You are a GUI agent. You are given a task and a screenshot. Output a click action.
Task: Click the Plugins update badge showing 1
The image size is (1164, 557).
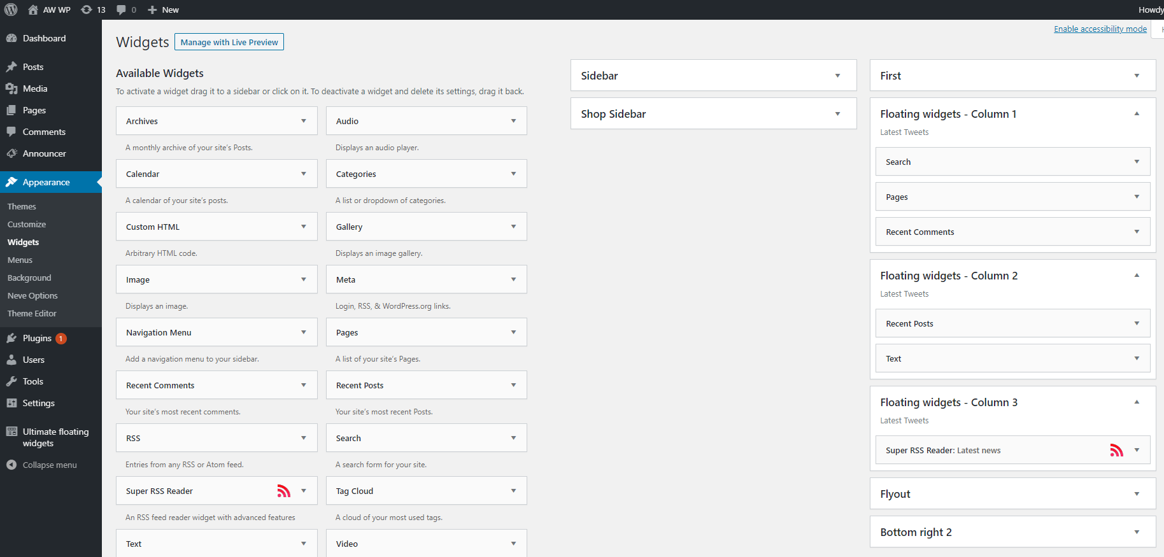coord(61,339)
